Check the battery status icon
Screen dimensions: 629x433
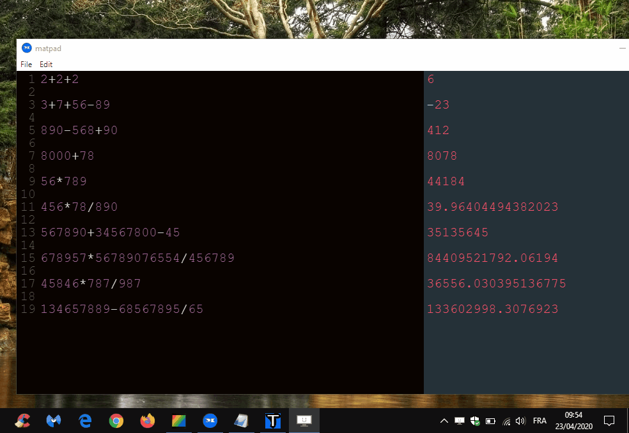point(490,421)
